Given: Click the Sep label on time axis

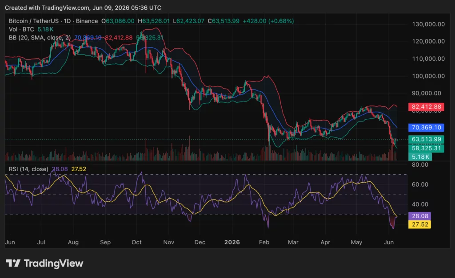Looking at the screenshot, I should coord(105,242).
